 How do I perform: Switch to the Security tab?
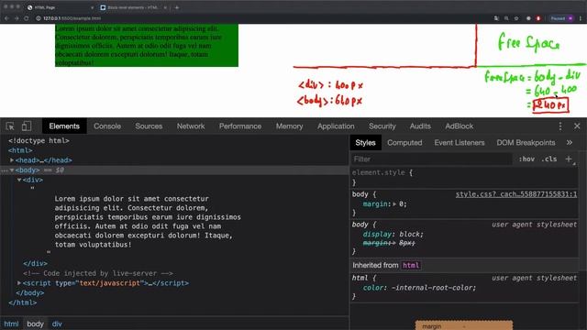[x=382, y=126]
